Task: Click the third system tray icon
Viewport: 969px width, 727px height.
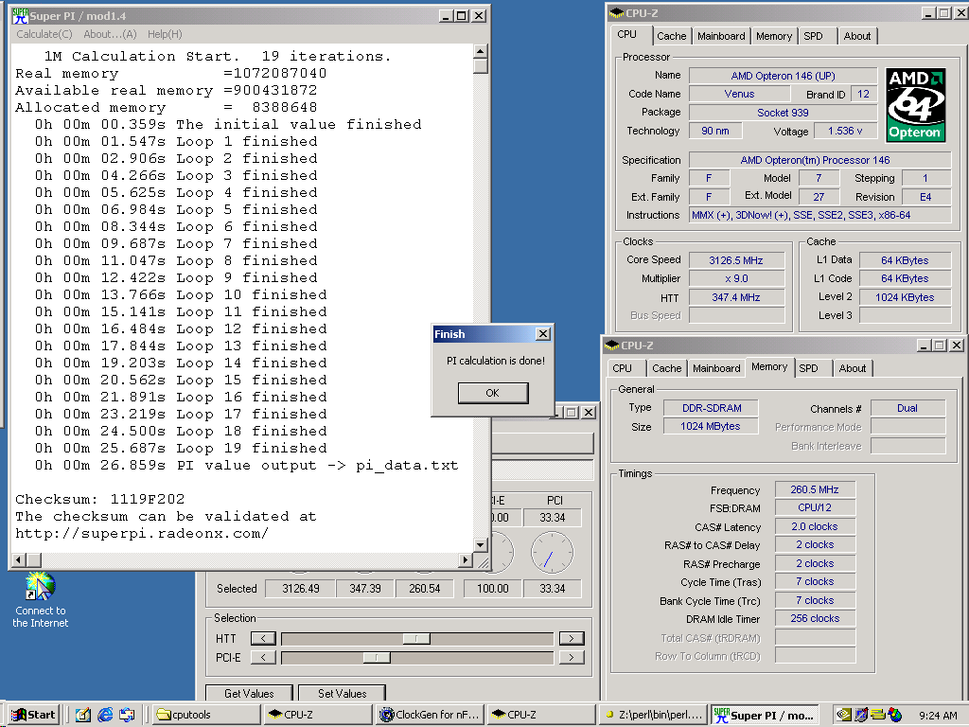Action: (x=877, y=715)
